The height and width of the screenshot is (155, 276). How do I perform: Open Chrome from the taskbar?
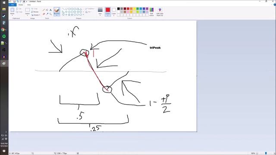click(x=3, y=30)
